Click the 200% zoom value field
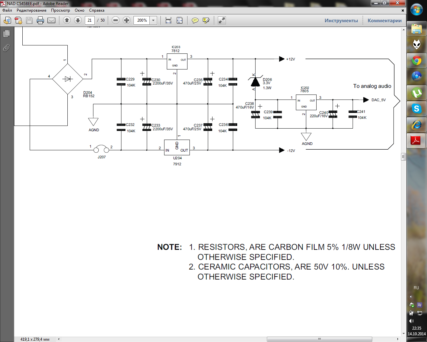 tap(142, 20)
